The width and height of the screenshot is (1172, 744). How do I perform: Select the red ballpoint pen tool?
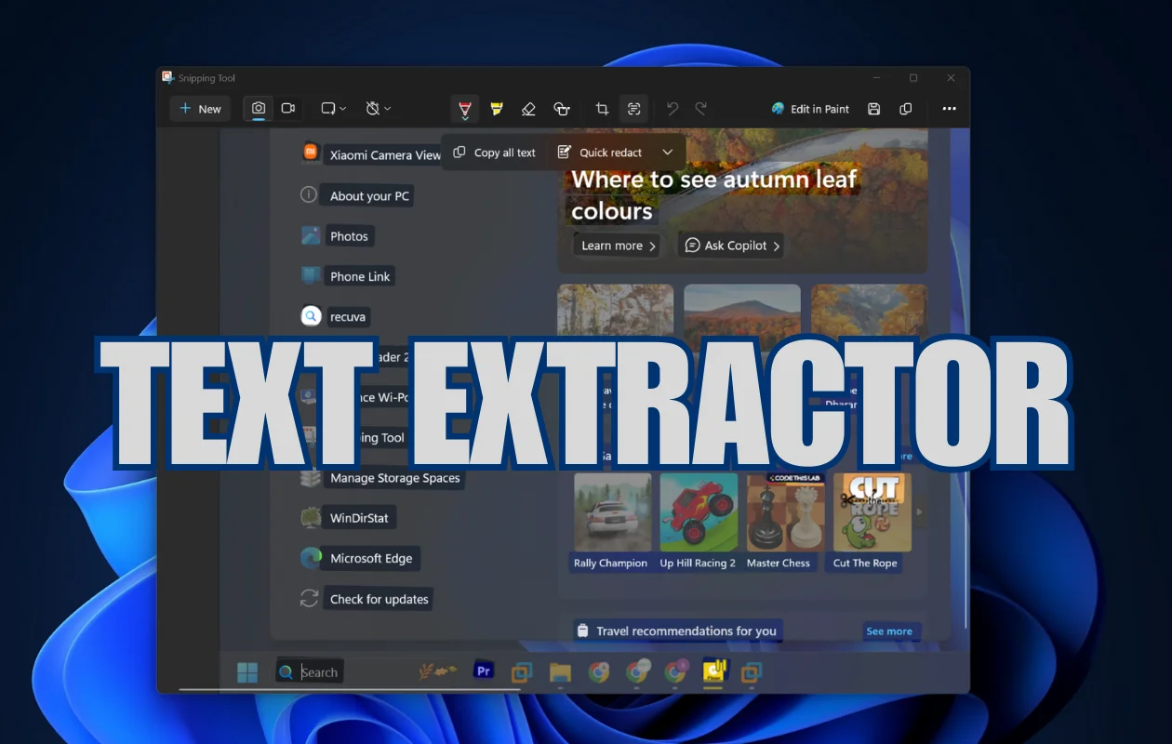tap(465, 109)
